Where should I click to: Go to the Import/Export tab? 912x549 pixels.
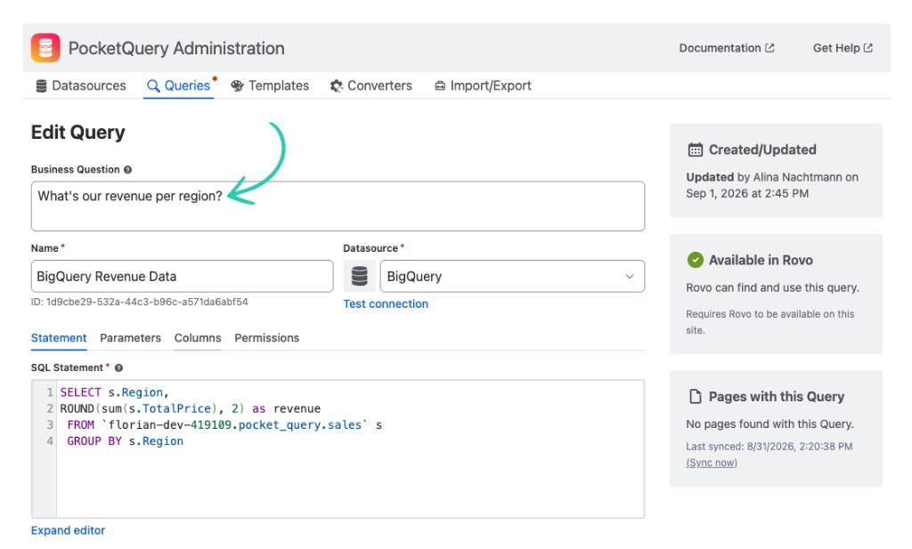[483, 85]
